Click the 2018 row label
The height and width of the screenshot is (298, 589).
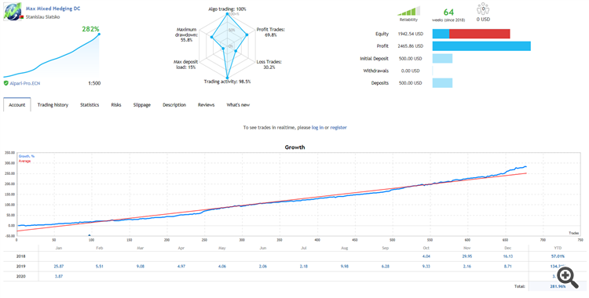point(21,256)
